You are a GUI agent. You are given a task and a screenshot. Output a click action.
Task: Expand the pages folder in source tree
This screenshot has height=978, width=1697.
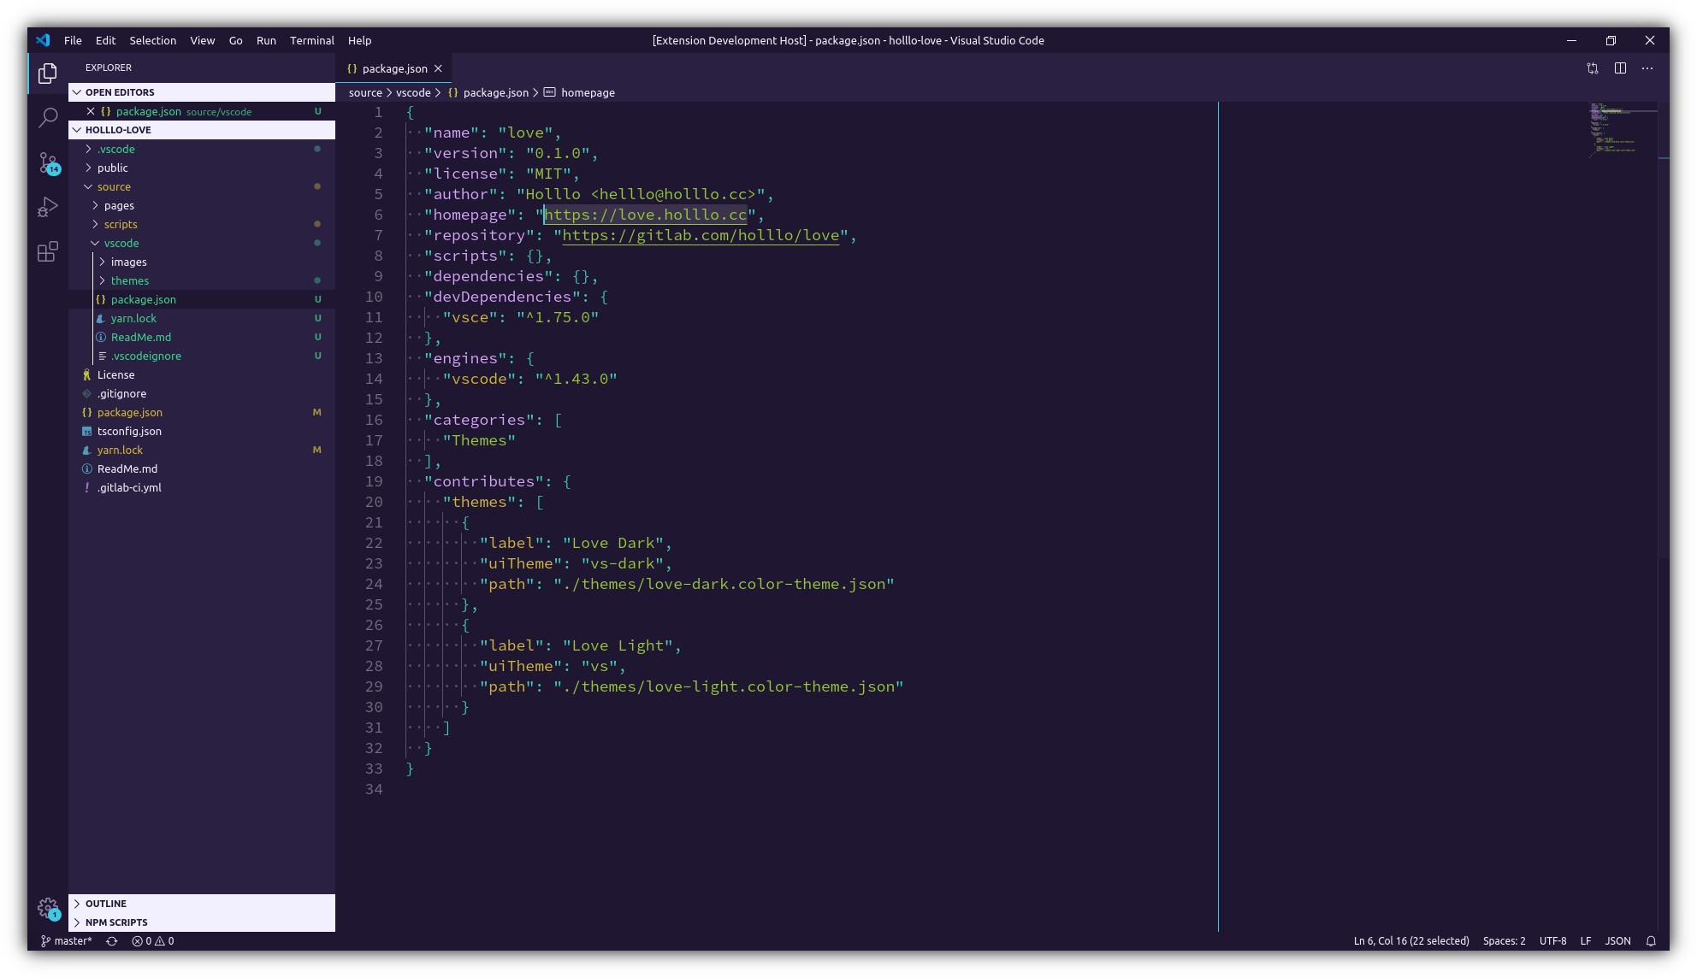(x=119, y=205)
